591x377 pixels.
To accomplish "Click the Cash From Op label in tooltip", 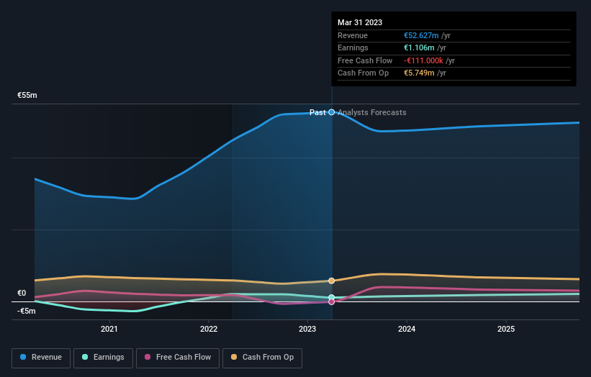I will click(x=363, y=73).
